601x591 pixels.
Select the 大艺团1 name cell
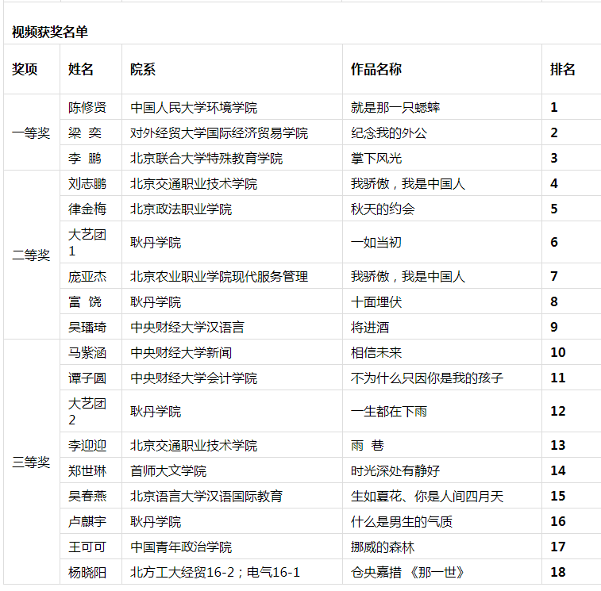click(x=87, y=242)
